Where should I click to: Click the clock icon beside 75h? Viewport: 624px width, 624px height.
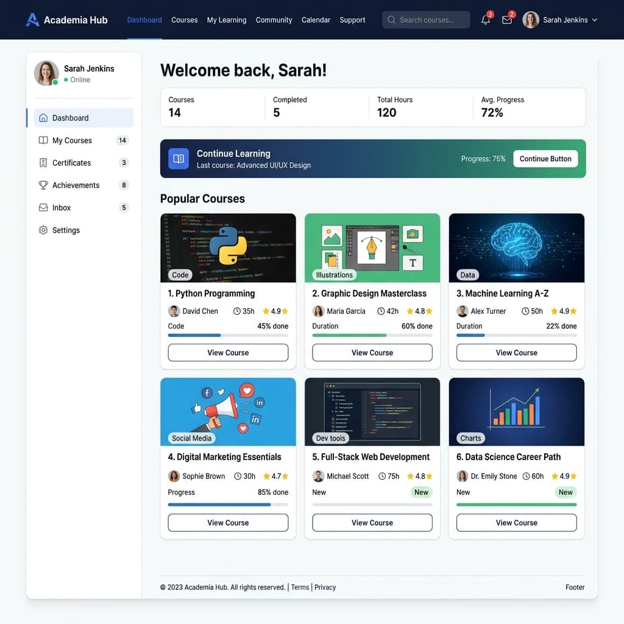pos(382,476)
